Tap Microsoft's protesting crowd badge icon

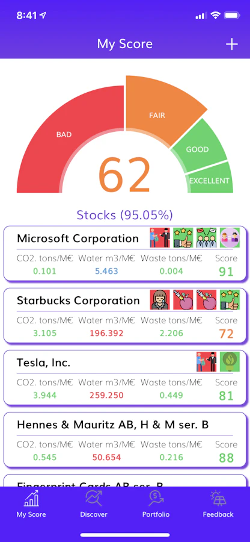pyautogui.click(x=206, y=237)
